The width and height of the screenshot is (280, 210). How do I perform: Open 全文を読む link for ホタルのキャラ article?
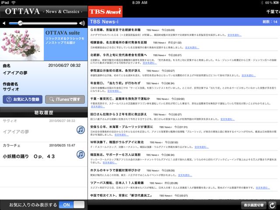tap(185, 175)
